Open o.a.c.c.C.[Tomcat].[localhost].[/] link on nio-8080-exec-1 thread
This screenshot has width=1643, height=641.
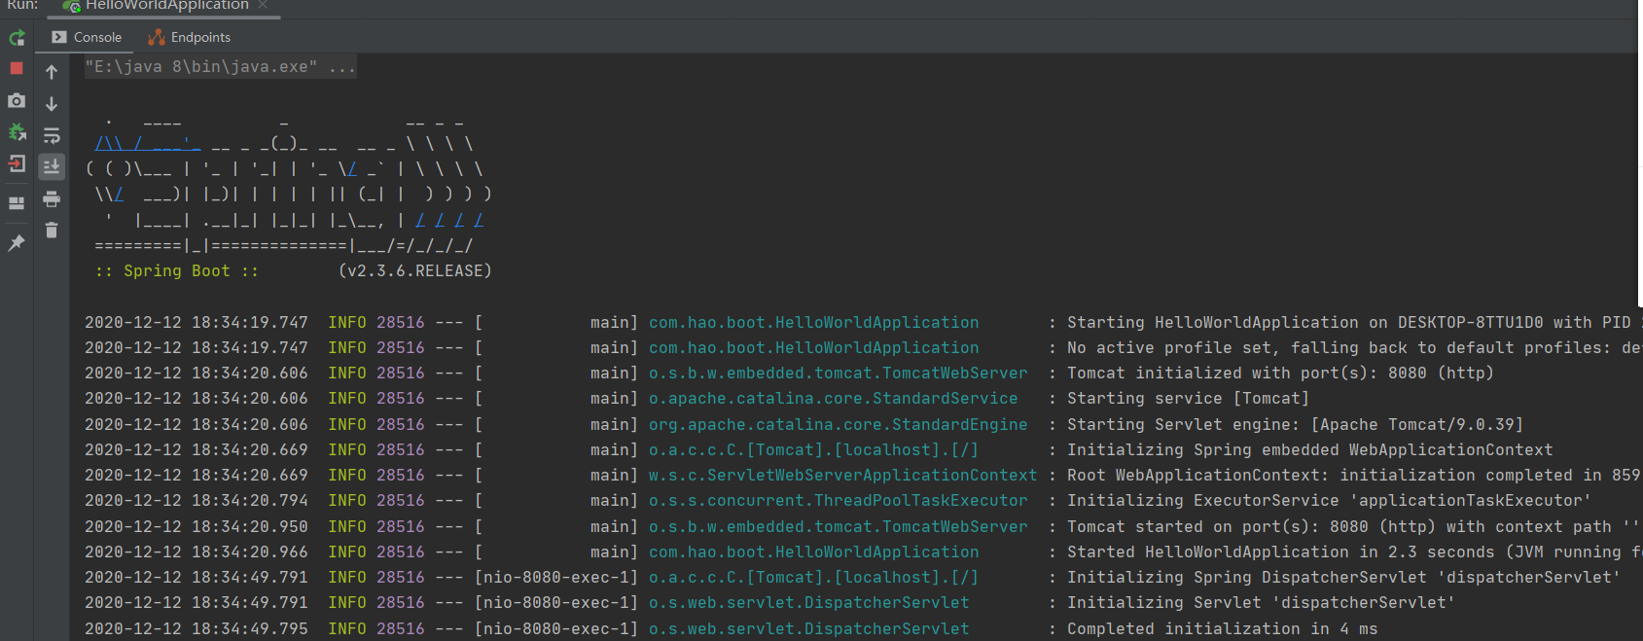(814, 577)
